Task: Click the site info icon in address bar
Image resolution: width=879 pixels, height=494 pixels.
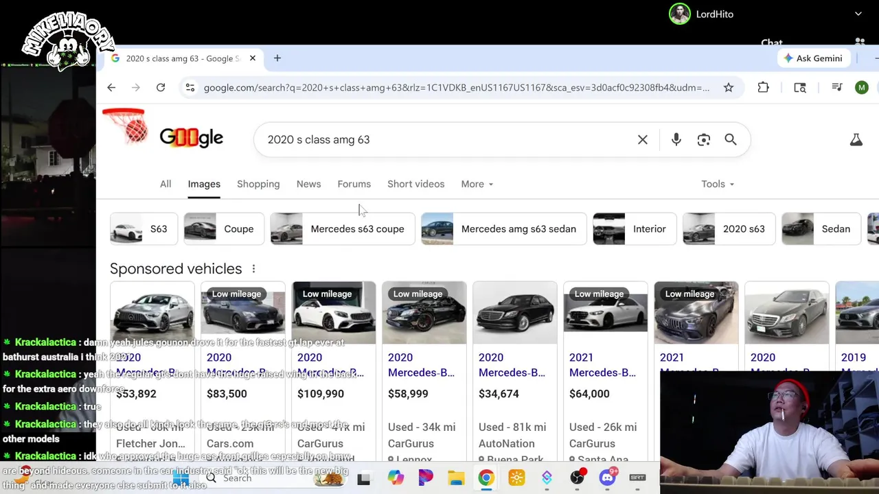Action: click(190, 88)
